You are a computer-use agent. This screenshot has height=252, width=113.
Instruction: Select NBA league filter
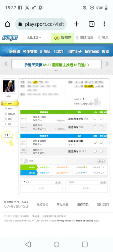coord(29,86)
